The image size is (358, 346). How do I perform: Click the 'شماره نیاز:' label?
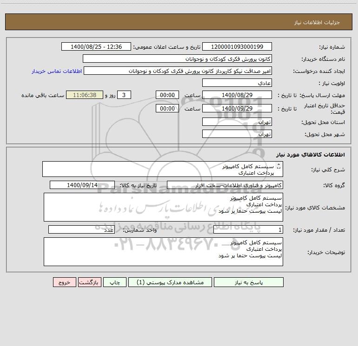(332, 47)
